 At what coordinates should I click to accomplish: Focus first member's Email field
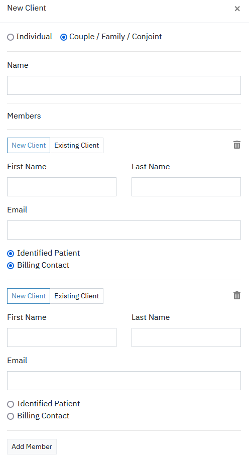click(124, 230)
